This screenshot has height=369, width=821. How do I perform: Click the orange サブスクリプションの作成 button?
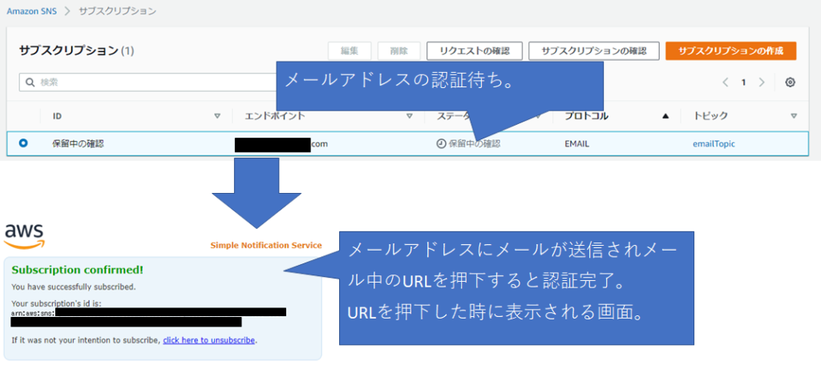click(730, 51)
